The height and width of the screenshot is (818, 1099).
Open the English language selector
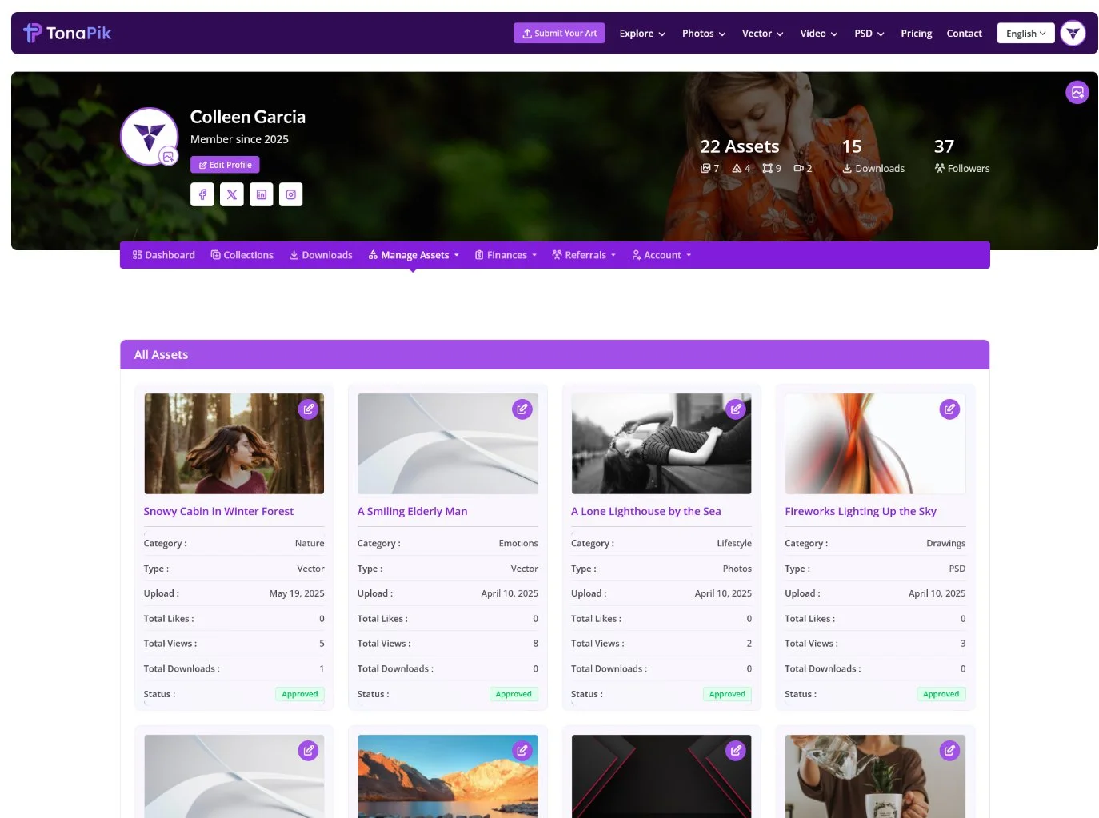click(1025, 34)
